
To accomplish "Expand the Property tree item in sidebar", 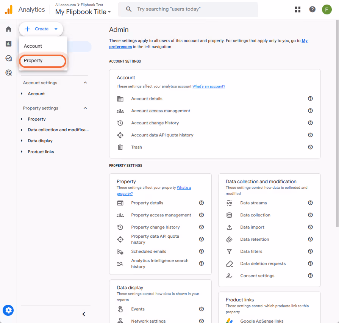I will [x=22, y=119].
